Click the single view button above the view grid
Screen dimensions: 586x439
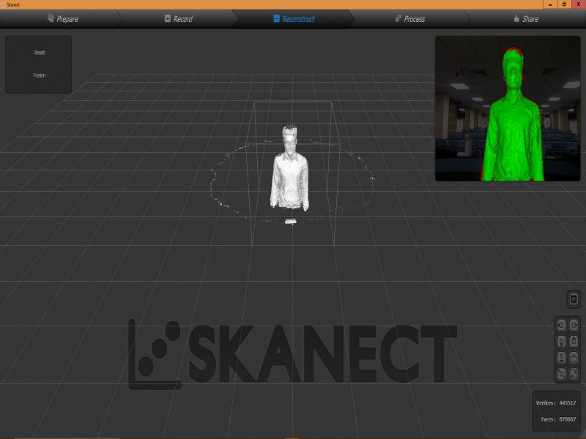pyautogui.click(x=574, y=299)
